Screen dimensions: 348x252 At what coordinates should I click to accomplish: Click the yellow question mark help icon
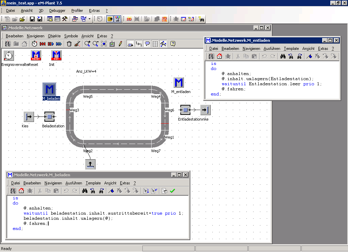pyautogui.click(x=173, y=44)
